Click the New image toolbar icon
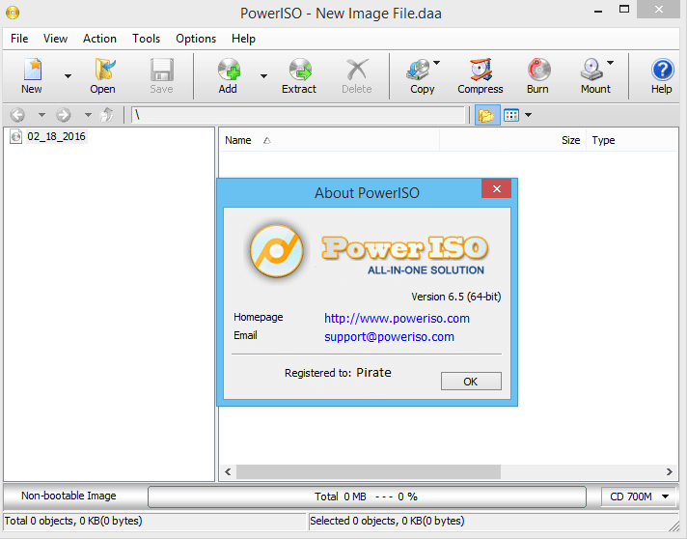Viewport: 687px width, 539px height. (32, 70)
